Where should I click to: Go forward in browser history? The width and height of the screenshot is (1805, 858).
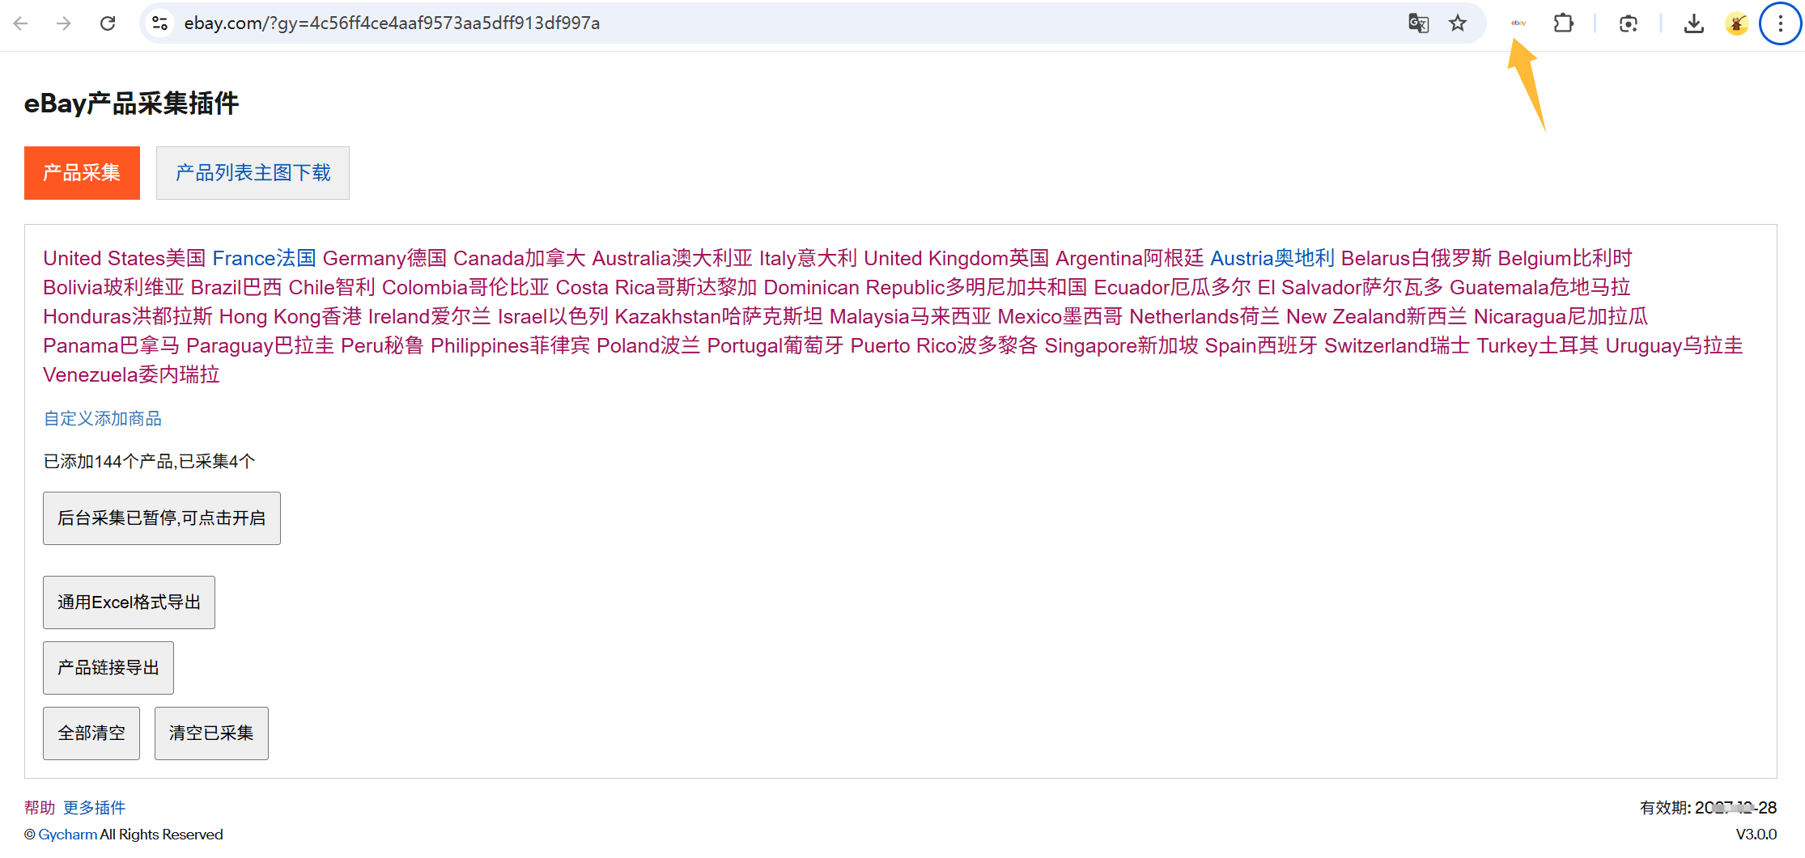point(64,23)
